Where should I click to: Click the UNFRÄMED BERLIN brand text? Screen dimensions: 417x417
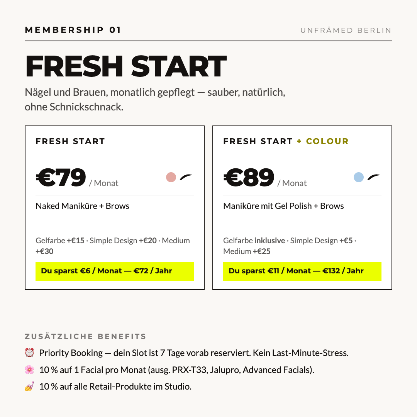click(346, 31)
